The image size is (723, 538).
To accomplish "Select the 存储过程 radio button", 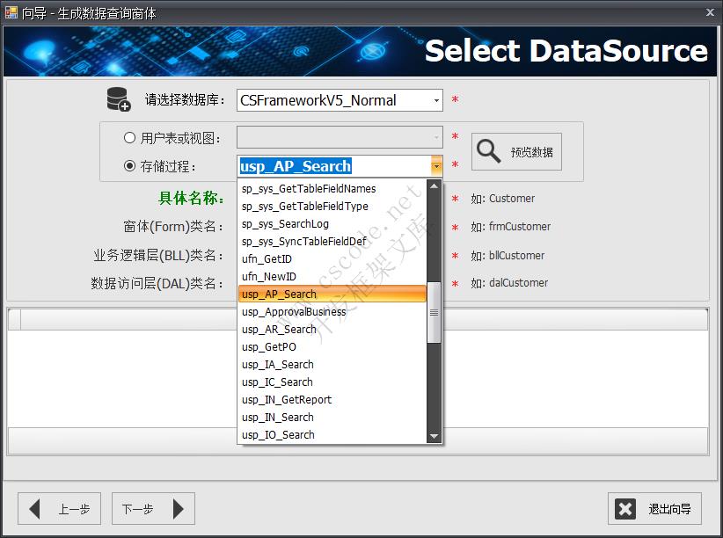I will (130, 166).
